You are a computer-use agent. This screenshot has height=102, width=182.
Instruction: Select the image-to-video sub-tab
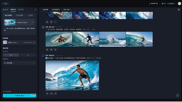[8, 15]
